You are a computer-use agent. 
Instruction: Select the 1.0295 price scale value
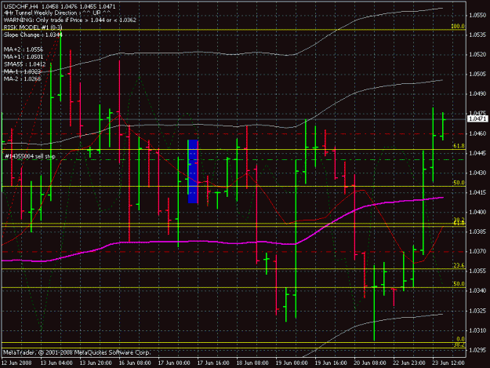point(477,350)
